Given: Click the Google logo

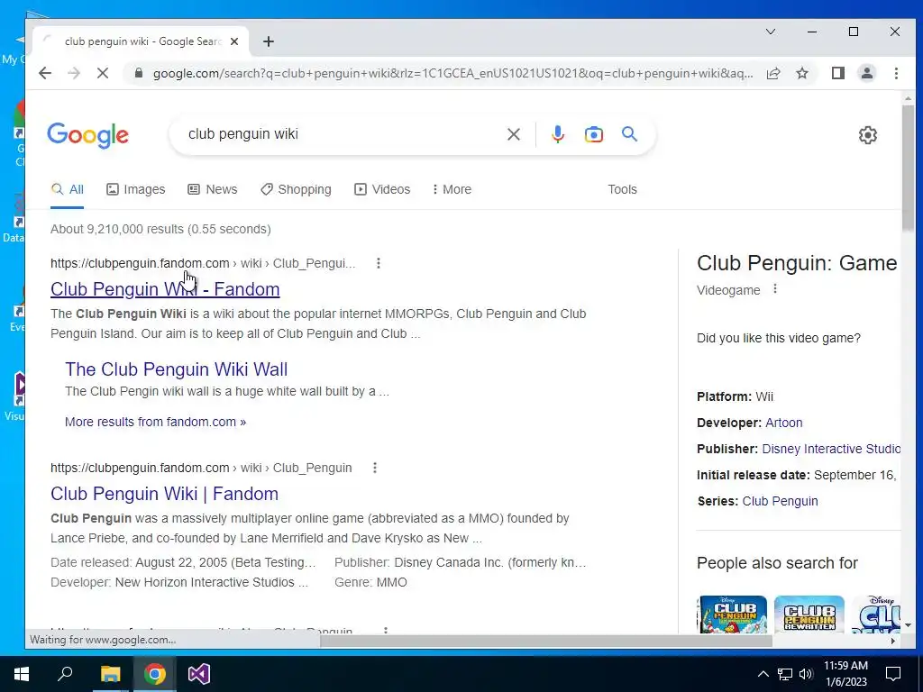Looking at the screenshot, I should 87,135.
